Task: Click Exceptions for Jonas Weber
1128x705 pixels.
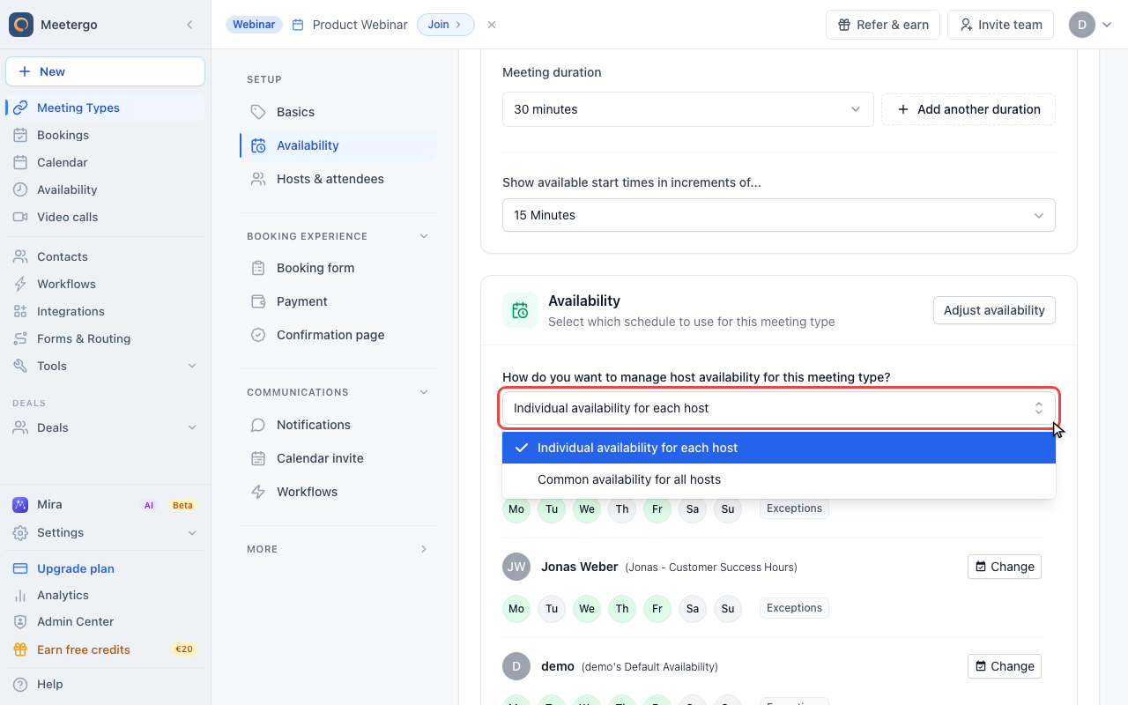Action: pos(794,608)
